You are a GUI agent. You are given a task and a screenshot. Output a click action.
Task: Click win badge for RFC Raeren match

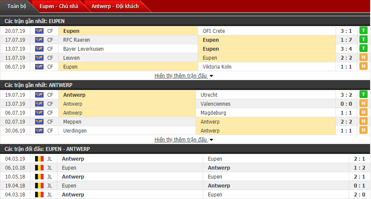[x=363, y=40]
